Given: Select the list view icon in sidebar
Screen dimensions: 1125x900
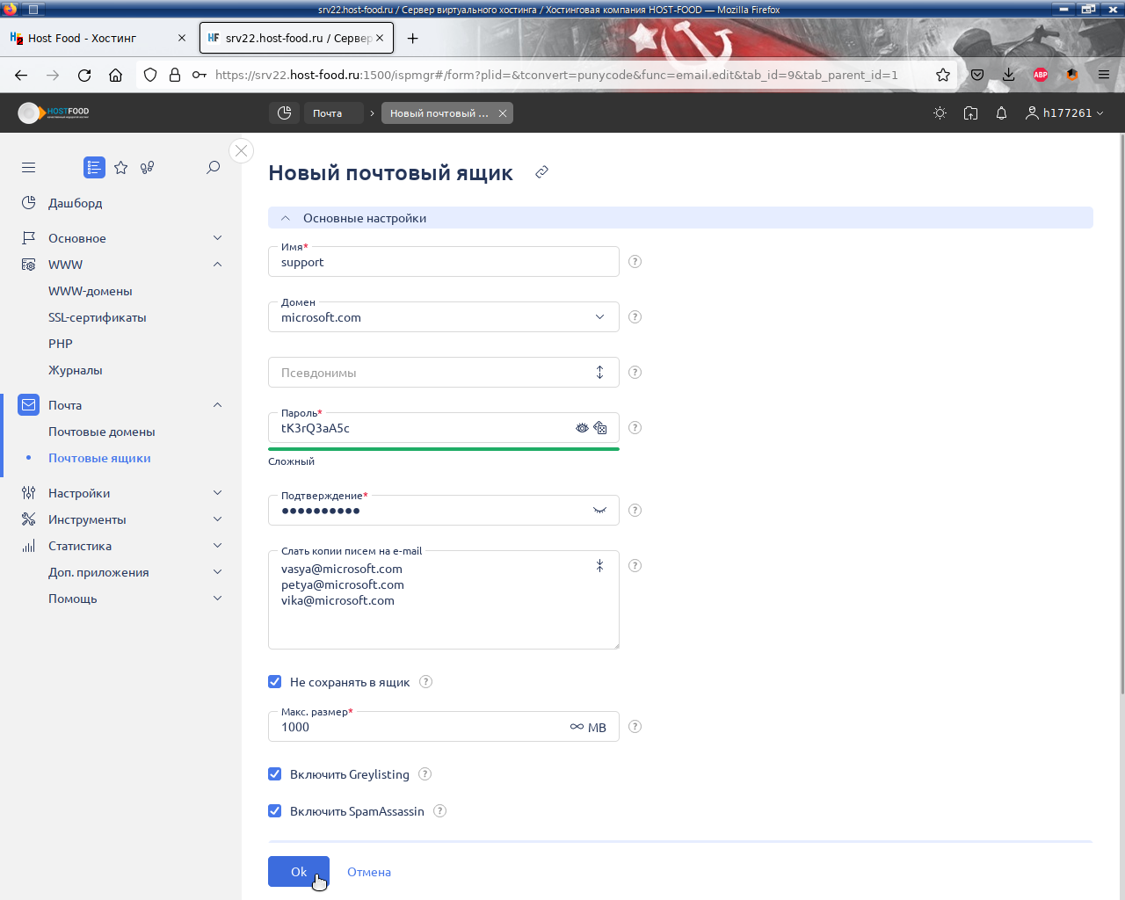Looking at the screenshot, I should click(x=94, y=167).
